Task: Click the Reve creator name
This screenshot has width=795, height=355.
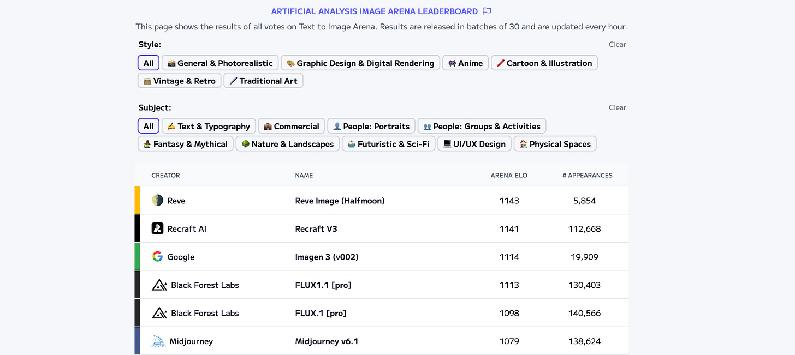Action: tap(176, 201)
